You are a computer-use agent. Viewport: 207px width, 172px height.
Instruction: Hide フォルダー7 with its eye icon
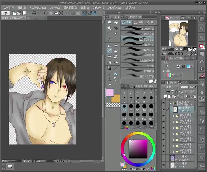pyautogui.click(x=163, y=116)
